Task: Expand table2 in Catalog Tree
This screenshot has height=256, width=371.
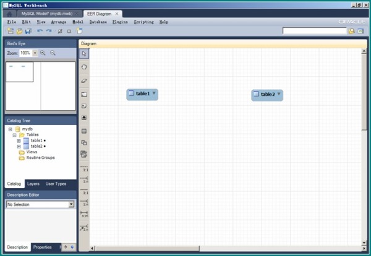Action: [19, 147]
